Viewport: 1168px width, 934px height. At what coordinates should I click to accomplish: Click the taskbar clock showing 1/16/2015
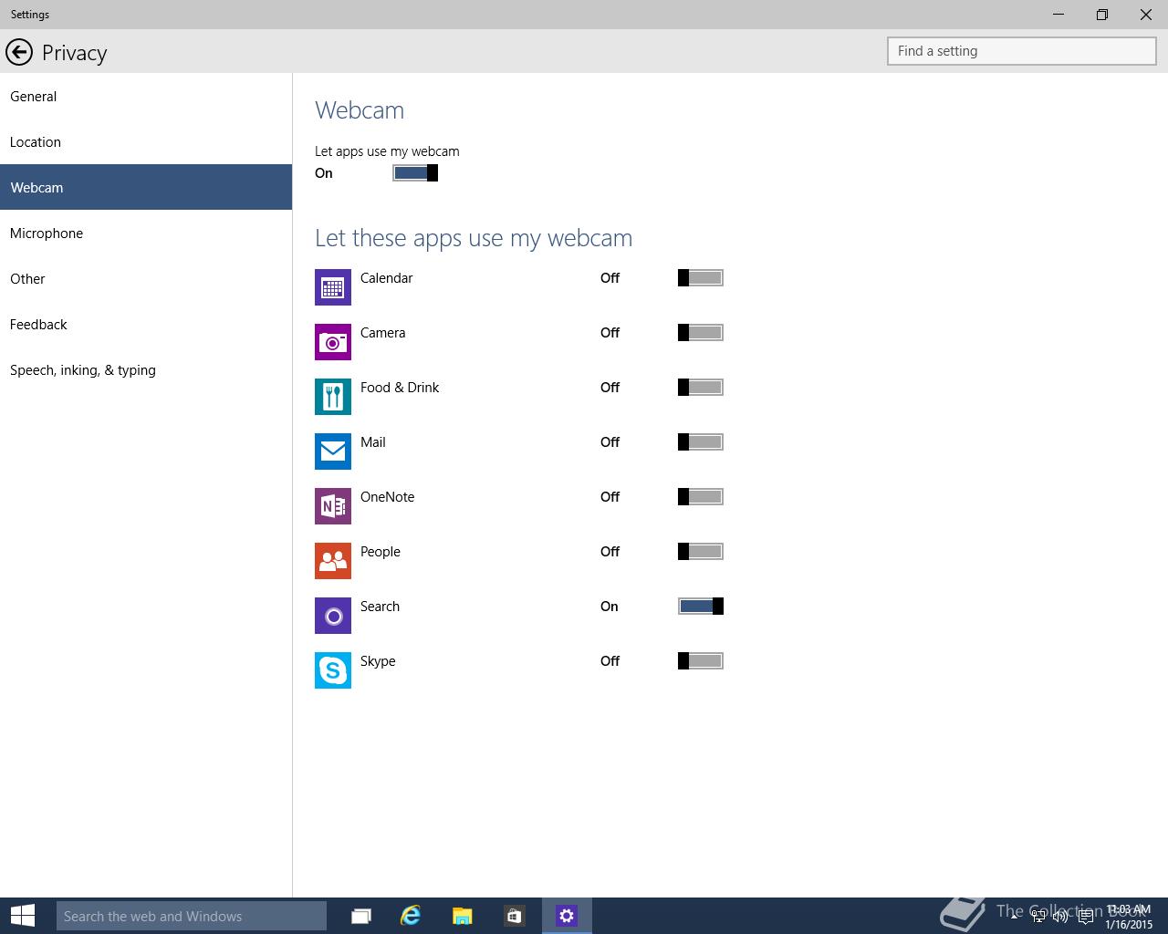[1129, 917]
